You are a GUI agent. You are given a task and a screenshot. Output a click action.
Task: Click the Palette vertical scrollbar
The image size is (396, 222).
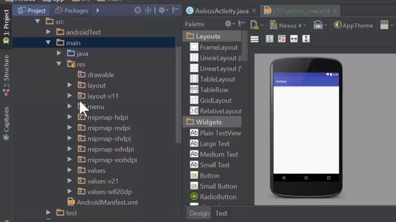pyautogui.click(x=244, y=46)
